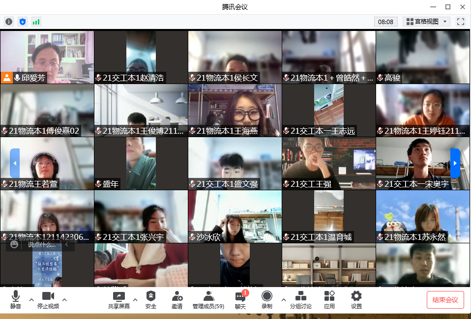Click muted mic icon for 21交工本1温育城
Screen dimensions: 471x319
(286, 237)
